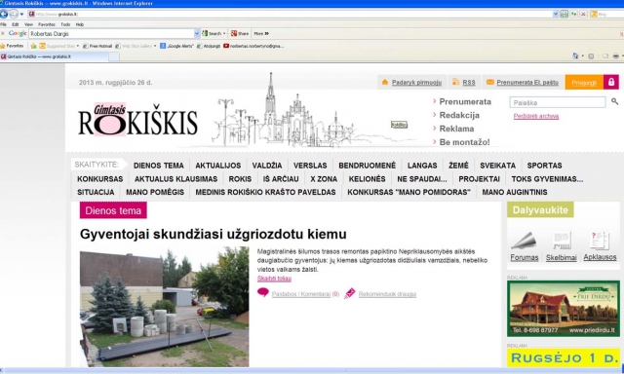The height and width of the screenshot is (374, 624).
Task: Open the Favorites menu
Action: 47,24
